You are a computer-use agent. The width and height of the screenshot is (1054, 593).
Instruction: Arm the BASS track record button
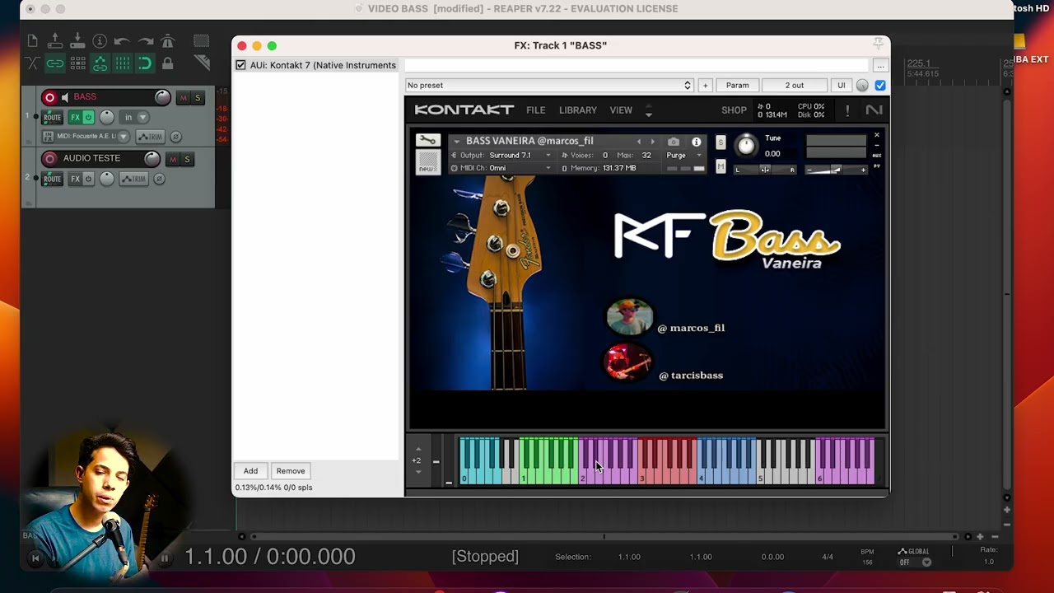[x=49, y=97]
